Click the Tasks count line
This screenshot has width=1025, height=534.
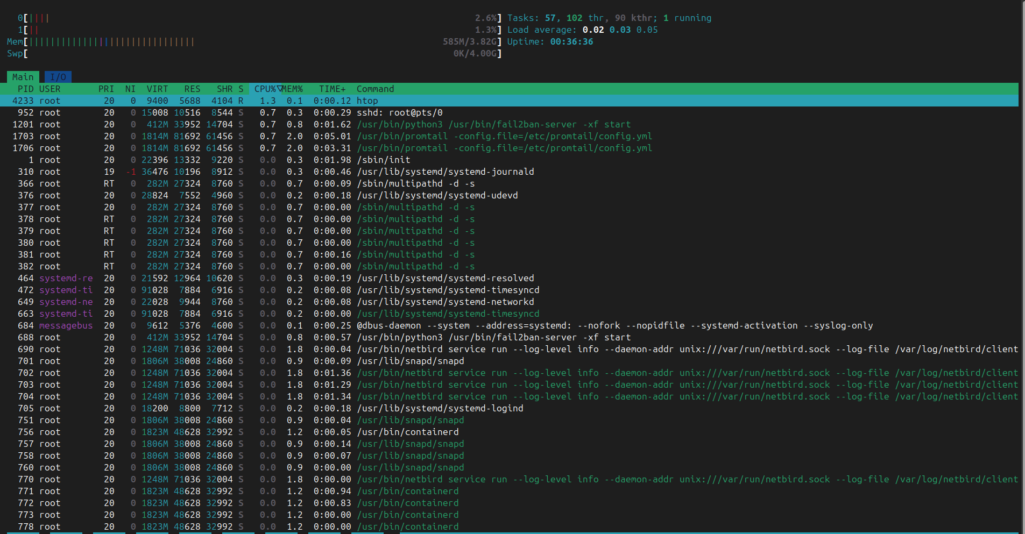pyautogui.click(x=609, y=18)
